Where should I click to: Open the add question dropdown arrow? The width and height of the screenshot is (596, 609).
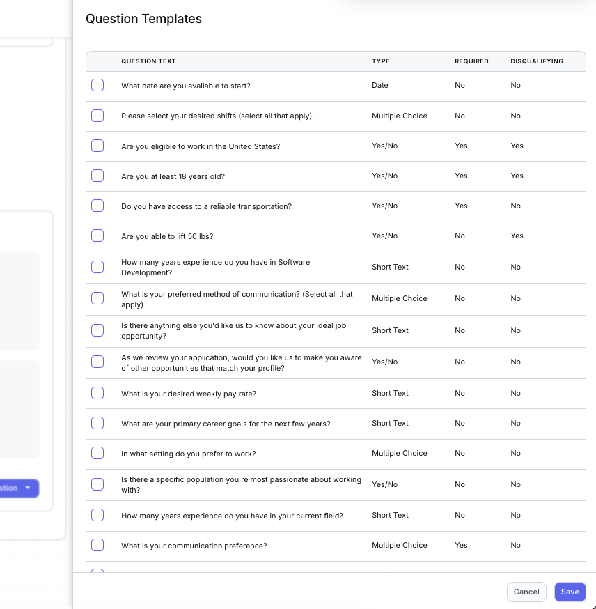point(28,488)
